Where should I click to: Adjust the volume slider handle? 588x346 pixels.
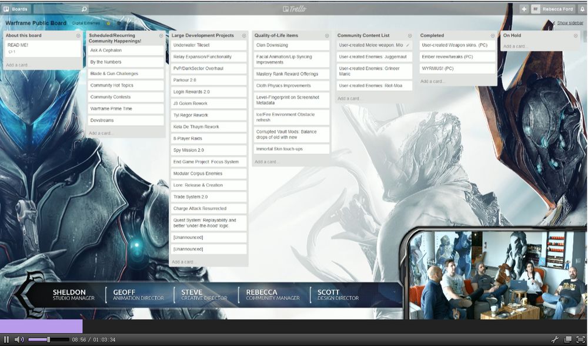tap(48, 340)
